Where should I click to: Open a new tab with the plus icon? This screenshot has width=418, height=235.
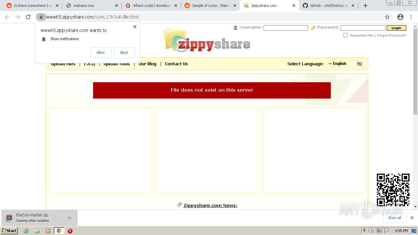[365, 6]
